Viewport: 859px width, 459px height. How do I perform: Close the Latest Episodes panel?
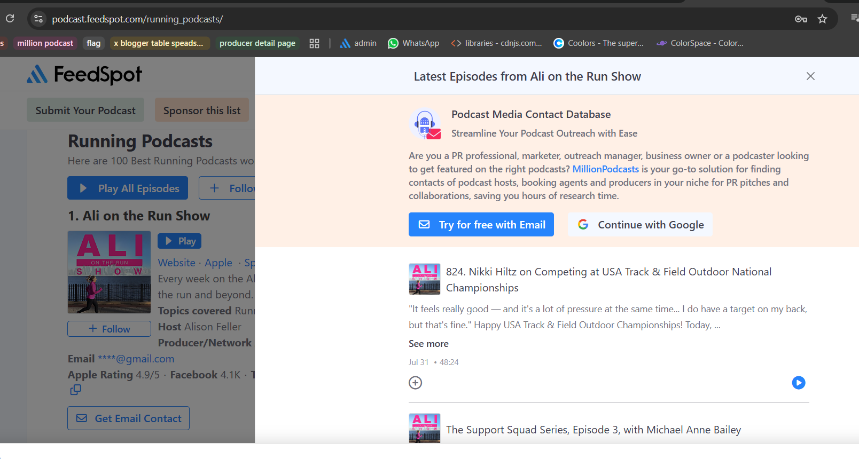(810, 76)
